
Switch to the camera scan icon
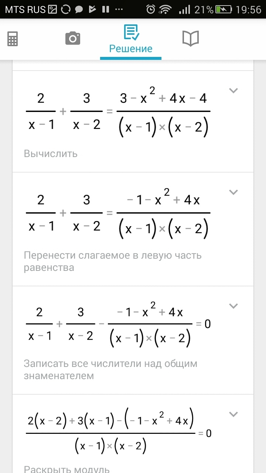pyautogui.click(x=73, y=38)
